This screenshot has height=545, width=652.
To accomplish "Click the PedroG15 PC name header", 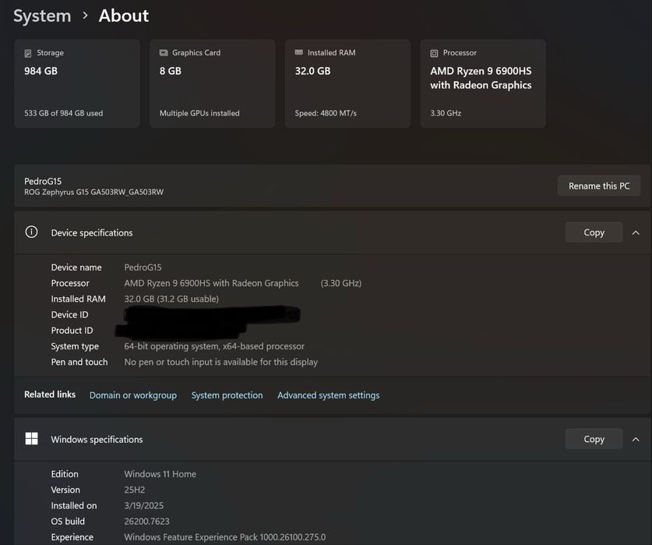I will (x=43, y=181).
